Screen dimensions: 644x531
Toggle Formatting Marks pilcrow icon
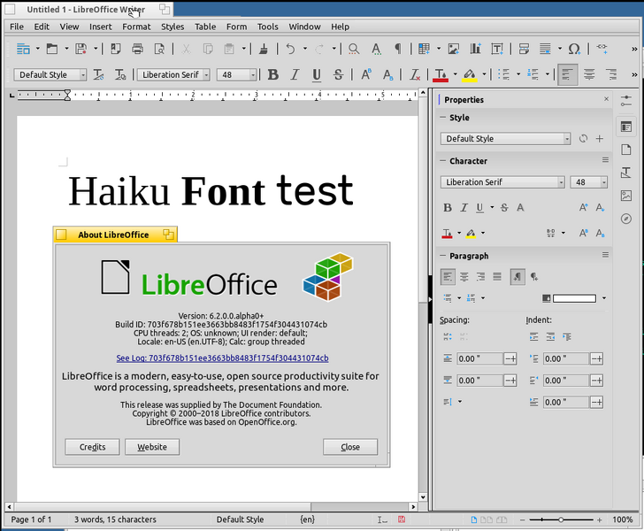click(398, 49)
